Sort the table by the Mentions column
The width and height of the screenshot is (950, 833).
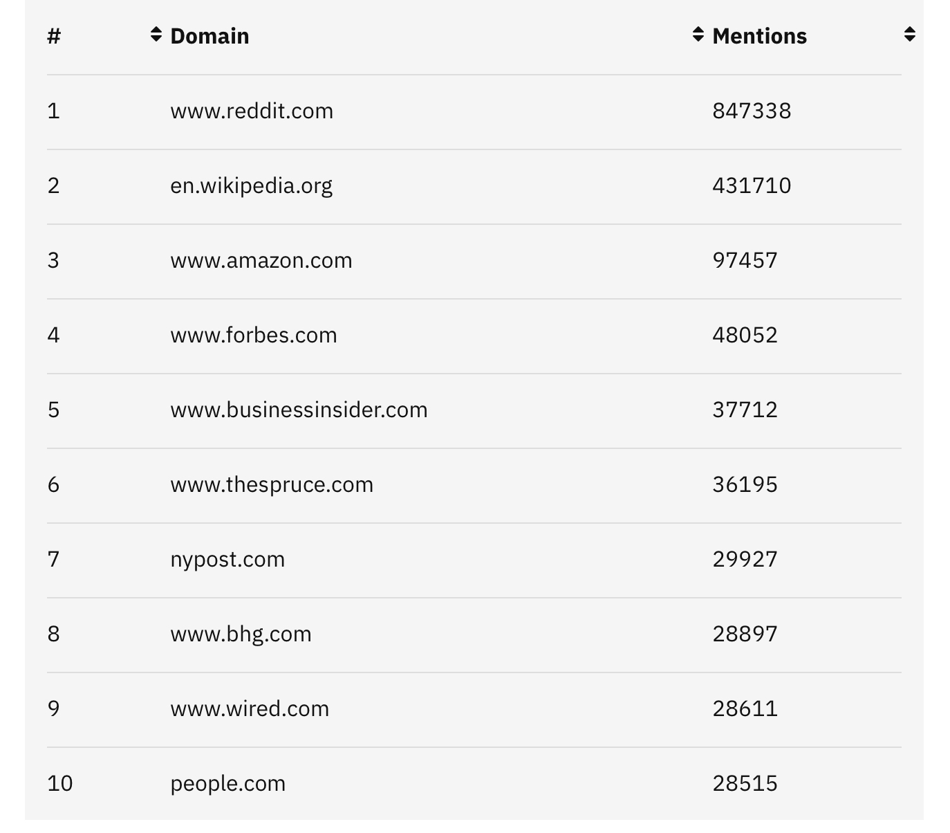pos(759,36)
